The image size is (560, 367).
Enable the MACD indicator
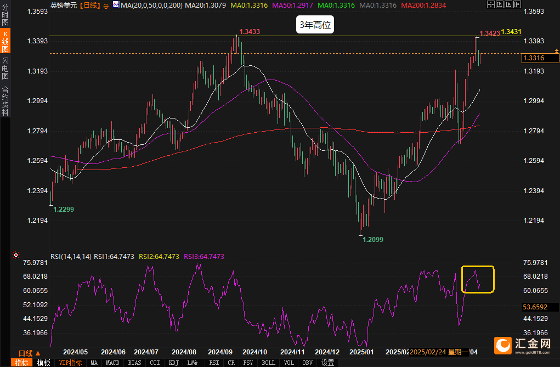(x=112, y=363)
